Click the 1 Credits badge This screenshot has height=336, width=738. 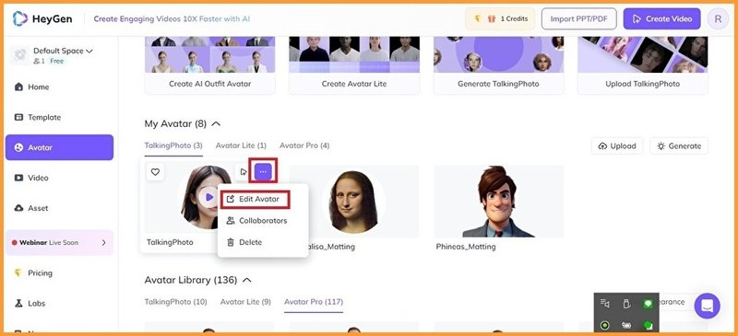pyautogui.click(x=500, y=18)
